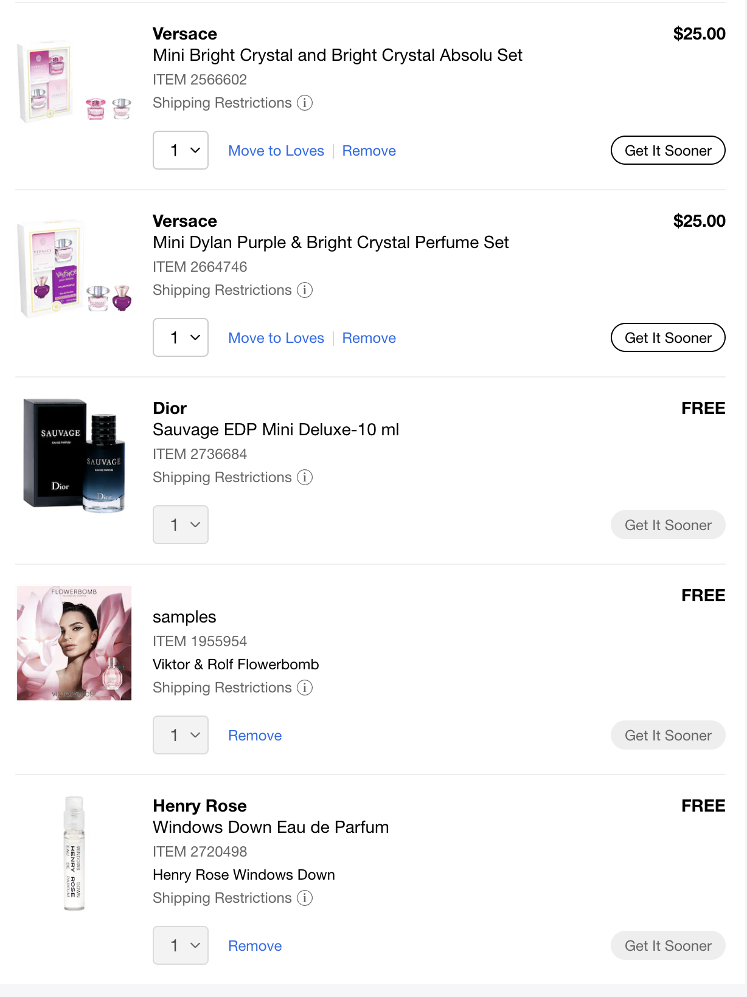Open quantity dropdown for Bright Crystal Absolu Set

[181, 150]
